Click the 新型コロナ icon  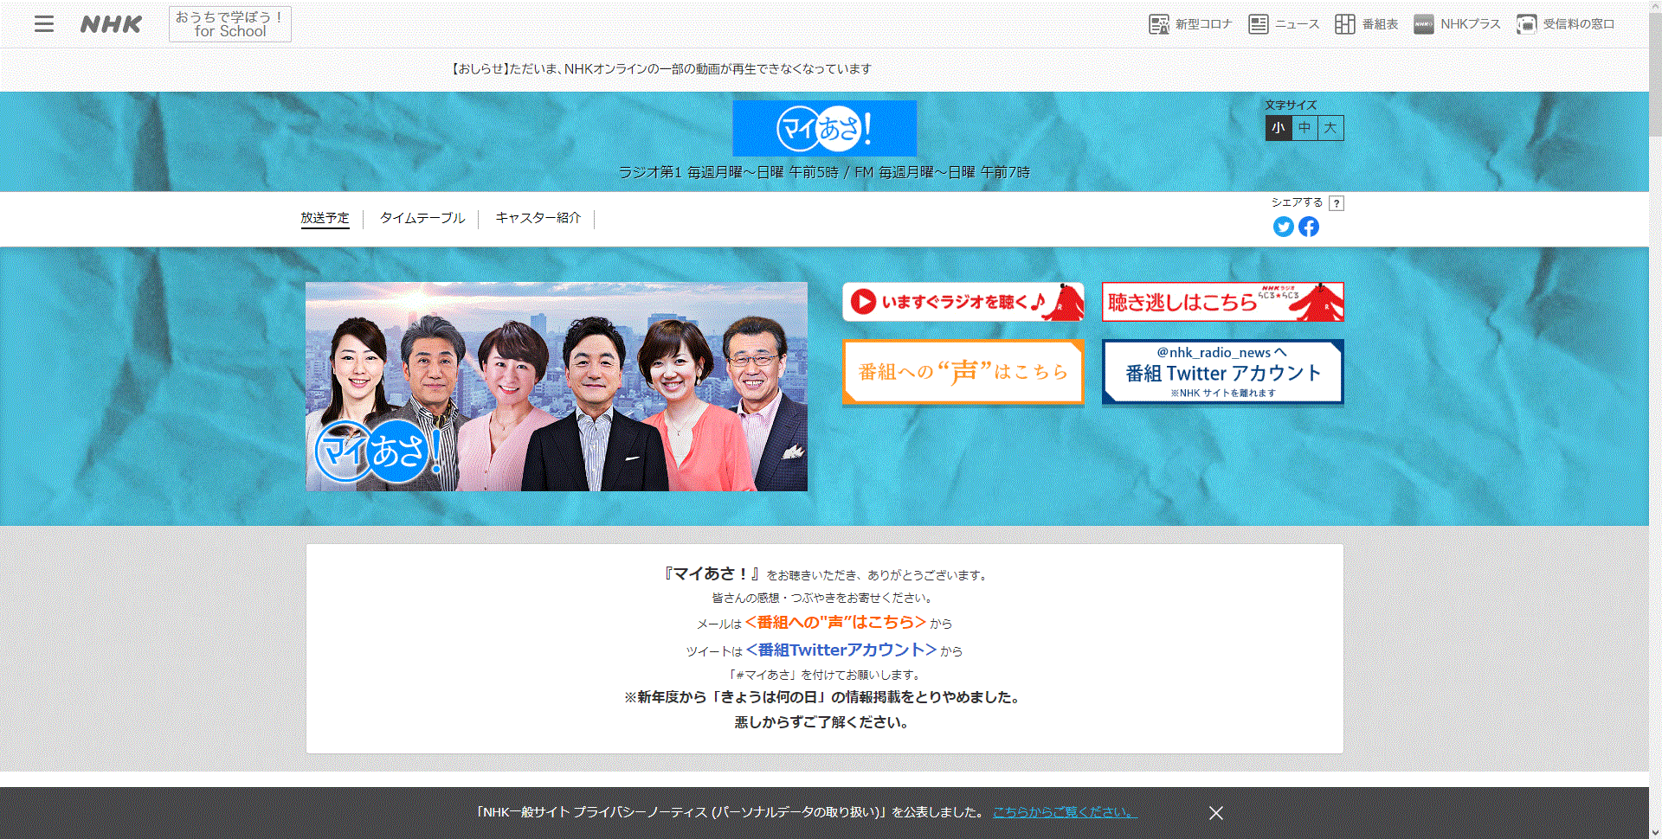pos(1159,24)
